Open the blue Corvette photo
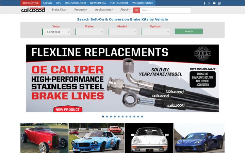 (x=199, y=138)
